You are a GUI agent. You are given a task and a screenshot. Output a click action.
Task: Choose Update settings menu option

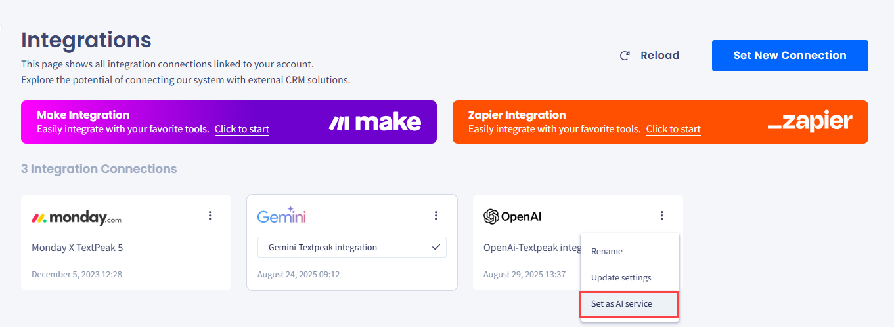(x=621, y=277)
